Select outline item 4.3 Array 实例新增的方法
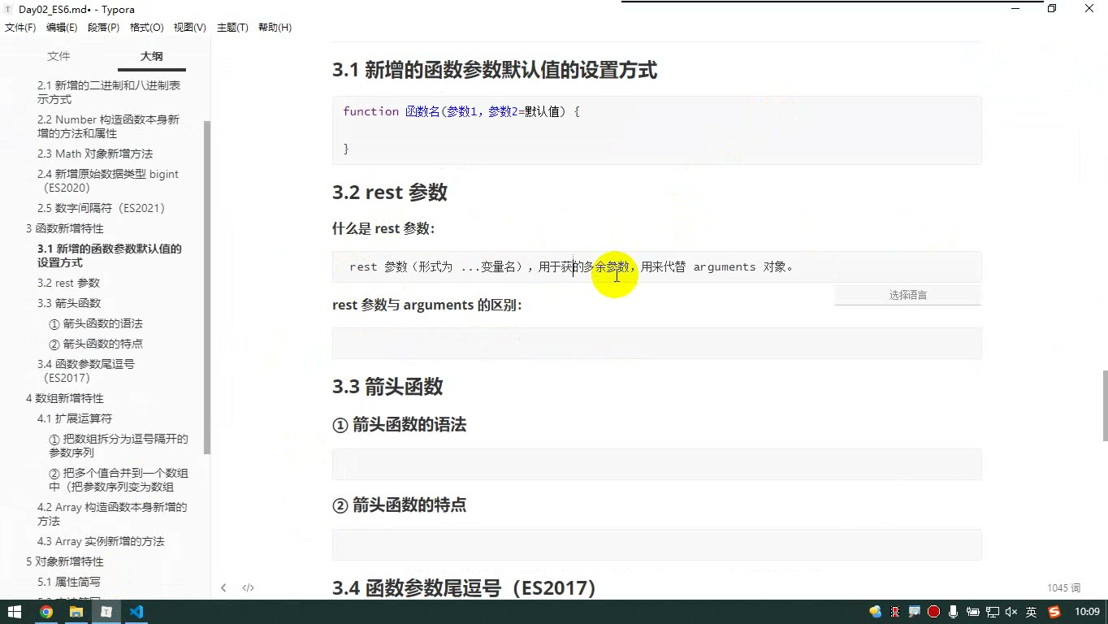Viewport: 1108px width, 624px height. pos(101,541)
